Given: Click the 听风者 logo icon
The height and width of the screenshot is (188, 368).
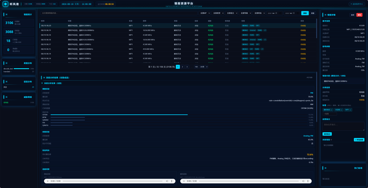Looking at the screenshot, I should [6, 4].
